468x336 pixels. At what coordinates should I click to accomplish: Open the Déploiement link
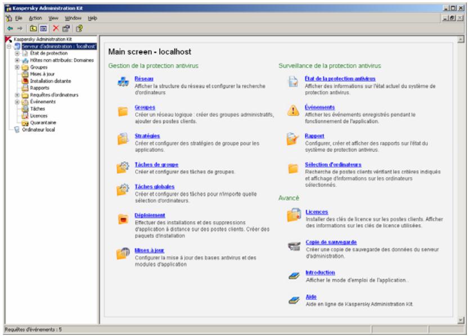coord(150,215)
